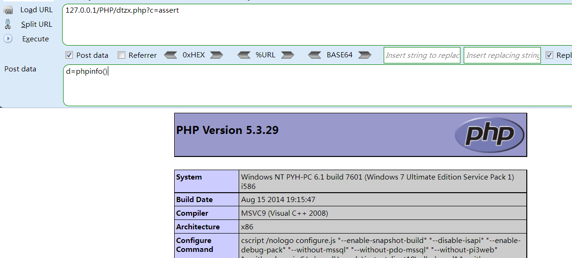
Task: Encode 0xHEX with the right arrow
Action: click(x=217, y=55)
